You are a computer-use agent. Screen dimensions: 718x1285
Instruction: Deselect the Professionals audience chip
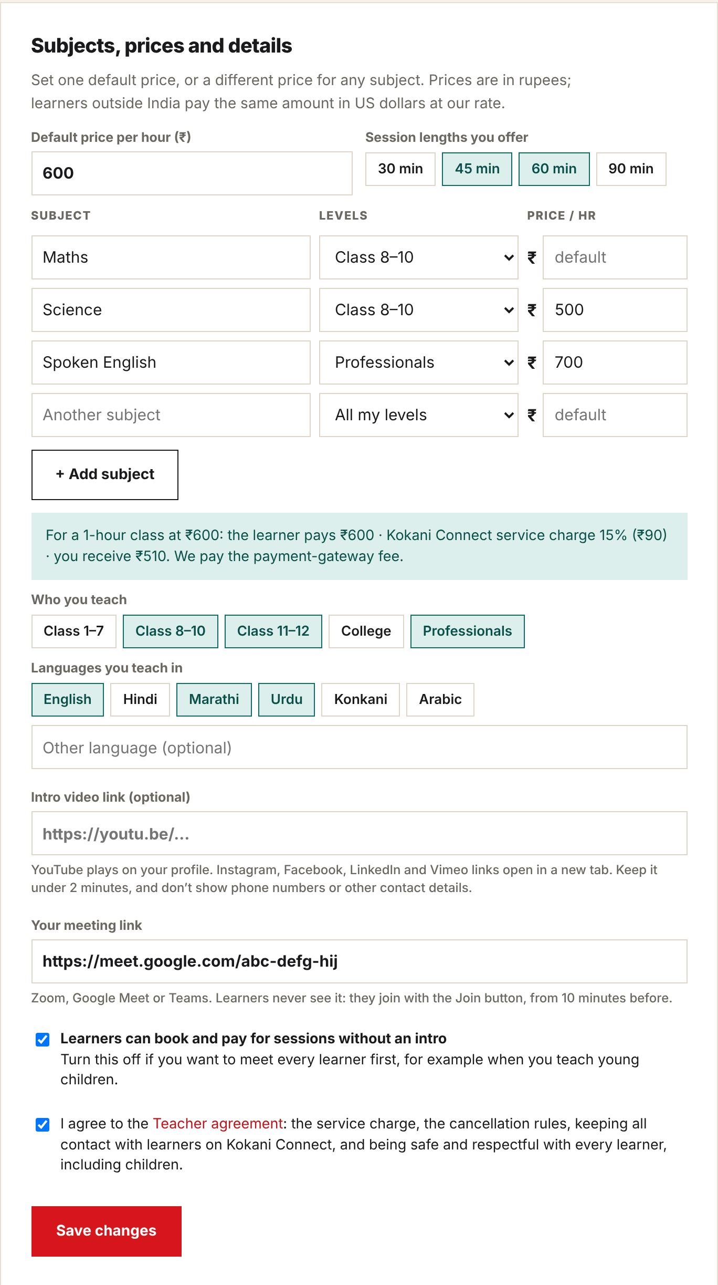[468, 631]
